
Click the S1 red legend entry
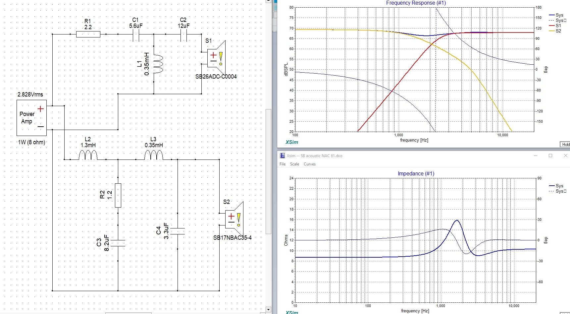555,26
